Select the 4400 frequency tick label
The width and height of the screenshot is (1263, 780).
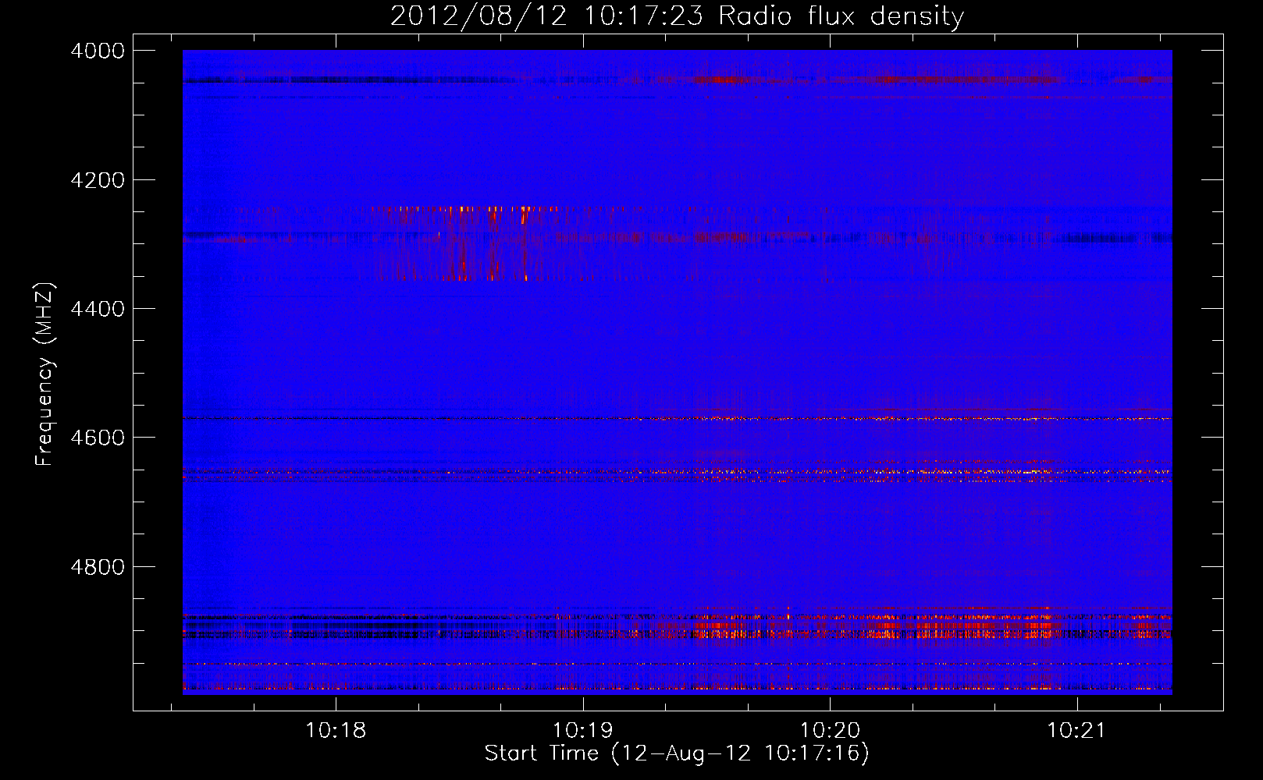98,309
